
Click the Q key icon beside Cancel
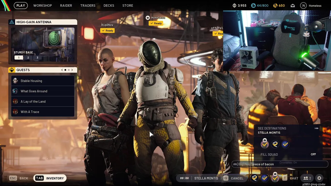[x=226, y=178]
